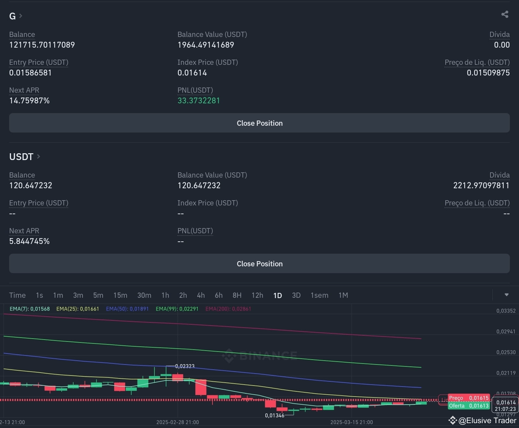Click the Preço 0,01615 price tag
Image resolution: width=519 pixels, height=428 pixels.
click(469, 398)
